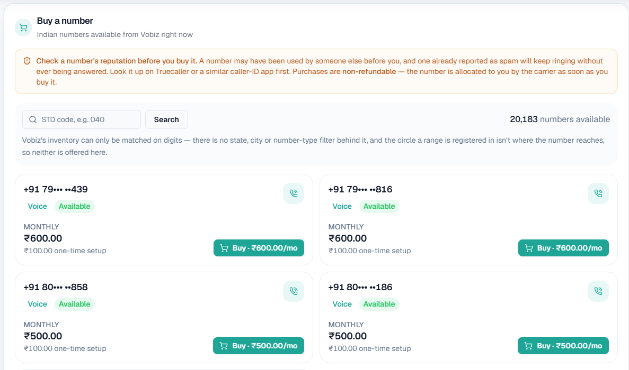629x370 pixels.
Task: Select the Voice tag on the number ending 858
Action: 37,304
